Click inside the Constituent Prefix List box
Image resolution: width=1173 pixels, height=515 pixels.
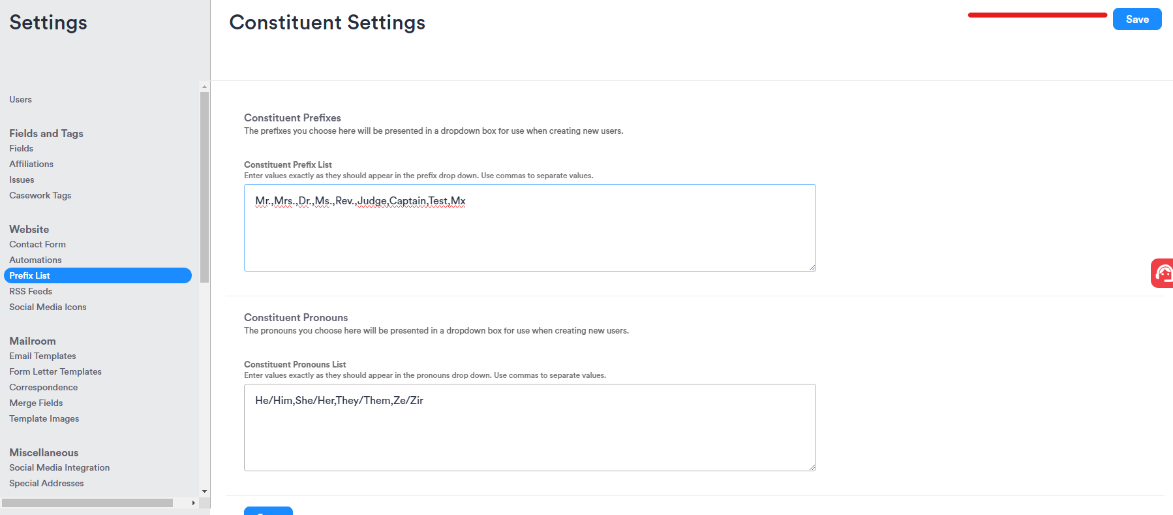point(528,227)
